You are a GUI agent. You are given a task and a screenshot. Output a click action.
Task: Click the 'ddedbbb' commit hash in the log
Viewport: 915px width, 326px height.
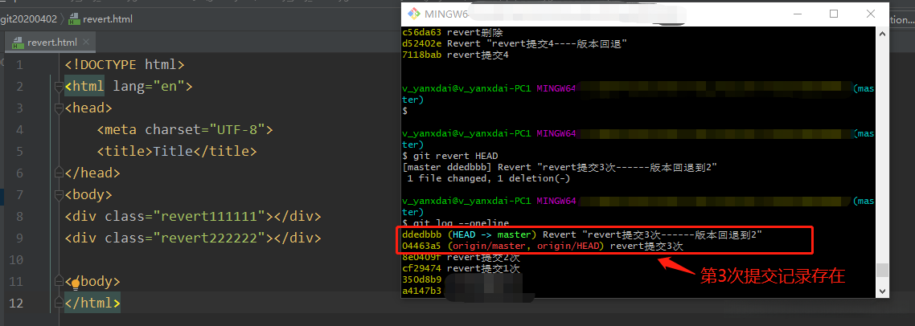[422, 234]
